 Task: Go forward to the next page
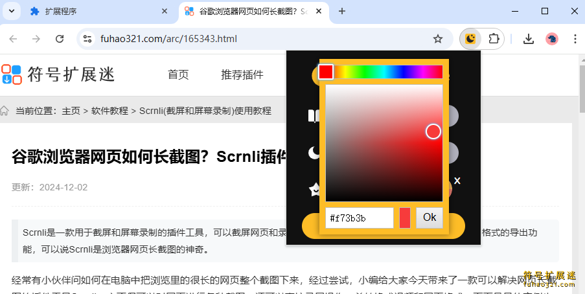coord(36,39)
